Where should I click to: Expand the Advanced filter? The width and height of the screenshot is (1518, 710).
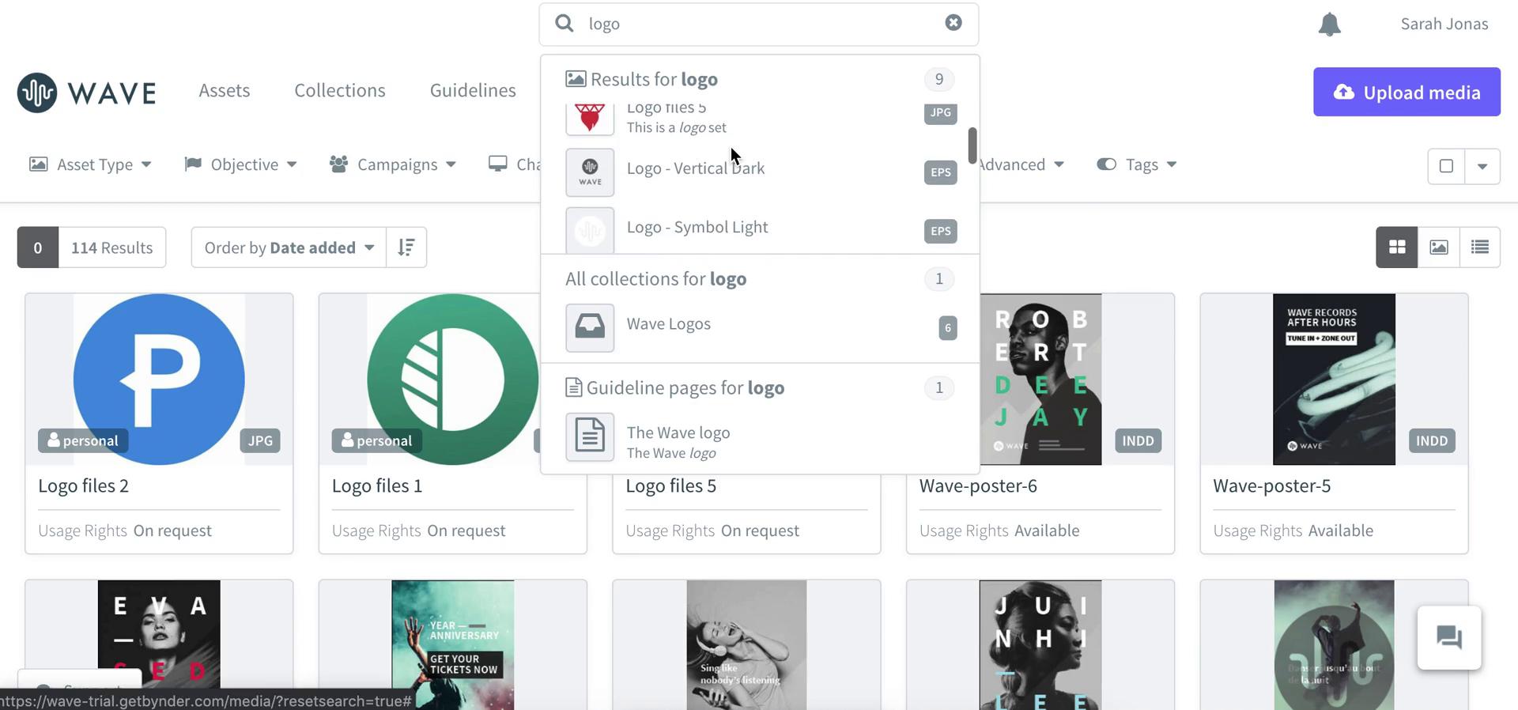click(x=1021, y=164)
